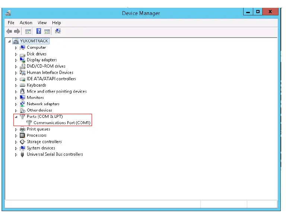Click the Keyboards icon

tap(22, 85)
